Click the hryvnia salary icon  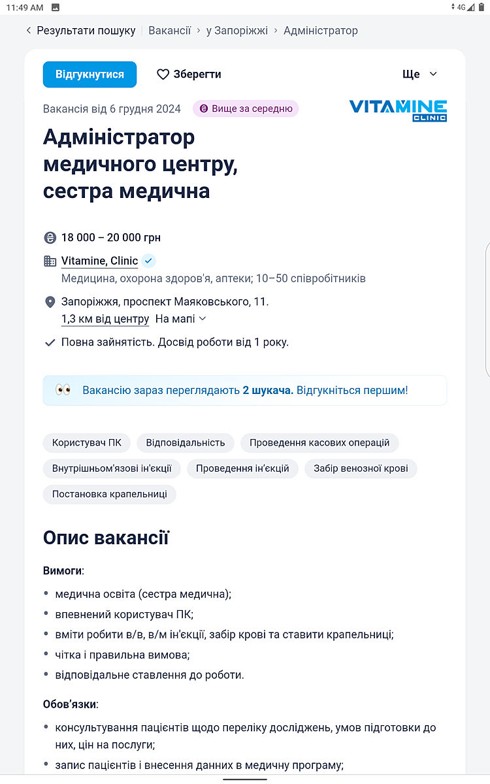click(x=50, y=238)
